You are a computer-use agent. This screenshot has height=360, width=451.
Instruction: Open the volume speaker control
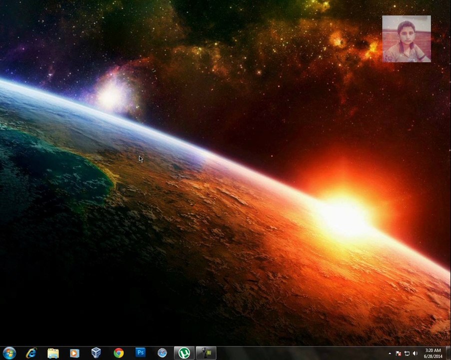415,353
